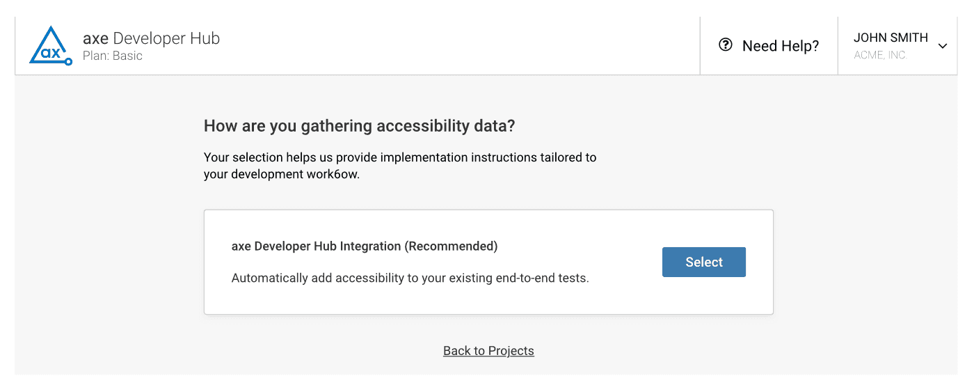Go to Back to Projects link
The width and height of the screenshot is (974, 385).
tap(488, 351)
